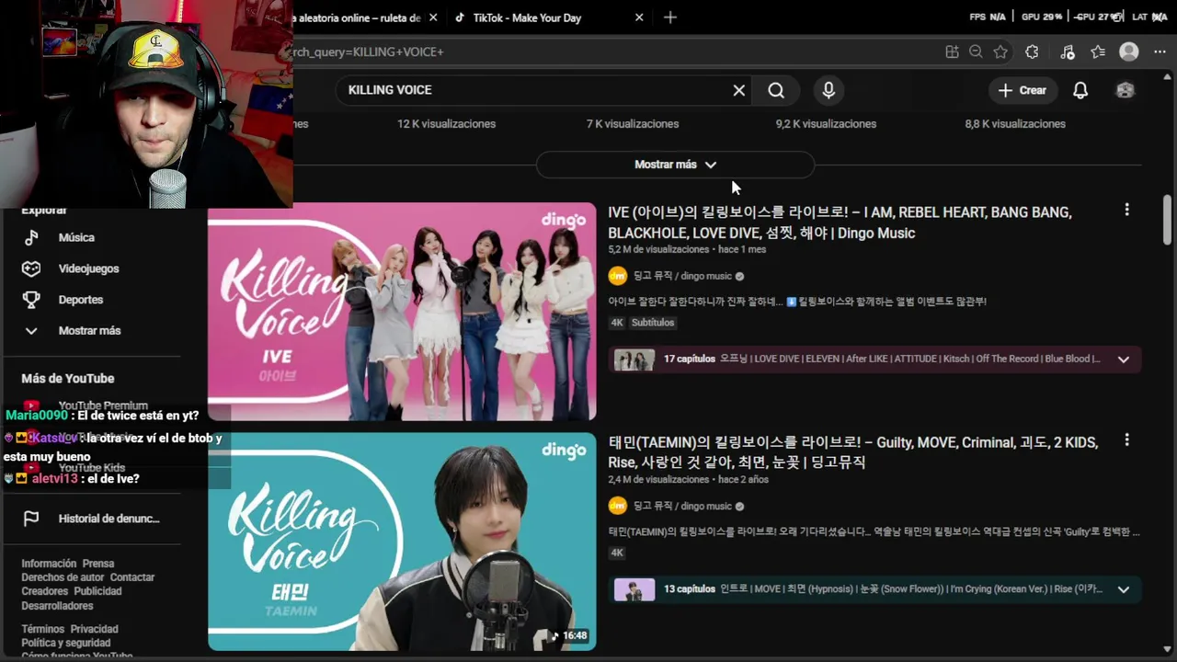1177x662 pixels.
Task: Click IVE chapters preview thumbnail
Action: coord(634,360)
